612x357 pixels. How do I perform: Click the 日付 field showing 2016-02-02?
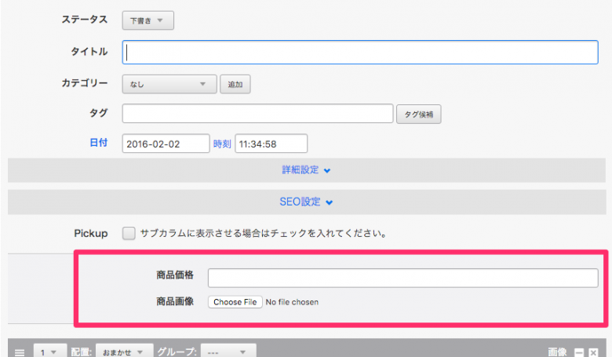166,144
